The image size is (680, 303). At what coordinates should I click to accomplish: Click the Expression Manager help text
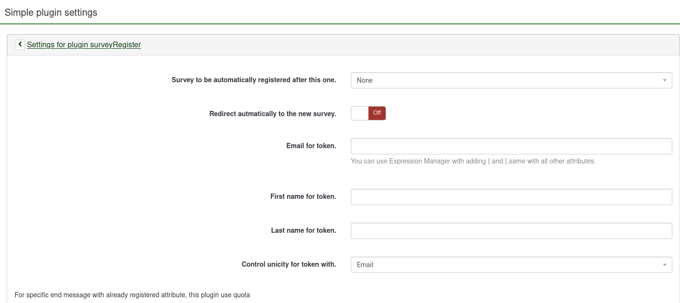(473, 161)
